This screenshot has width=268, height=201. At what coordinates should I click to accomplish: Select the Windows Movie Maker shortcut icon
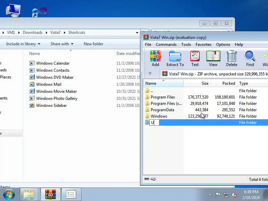(x=32, y=91)
